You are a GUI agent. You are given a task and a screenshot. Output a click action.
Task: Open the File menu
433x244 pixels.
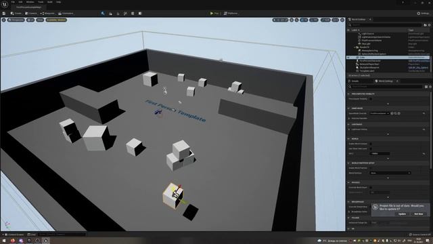click(x=13, y=2)
